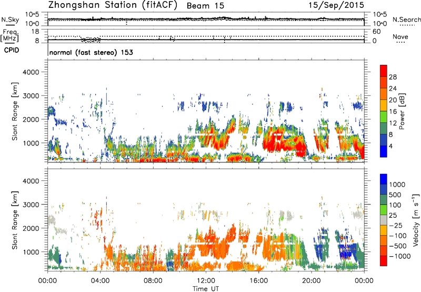The height and width of the screenshot is (292, 421).
Task: Click the "normal (fast stereo) 153" CPID text
Action: point(91,52)
